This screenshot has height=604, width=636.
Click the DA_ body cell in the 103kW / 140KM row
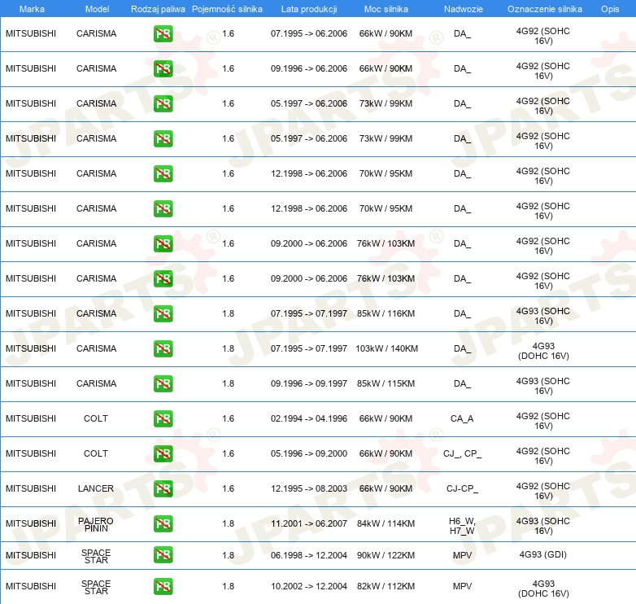click(462, 348)
